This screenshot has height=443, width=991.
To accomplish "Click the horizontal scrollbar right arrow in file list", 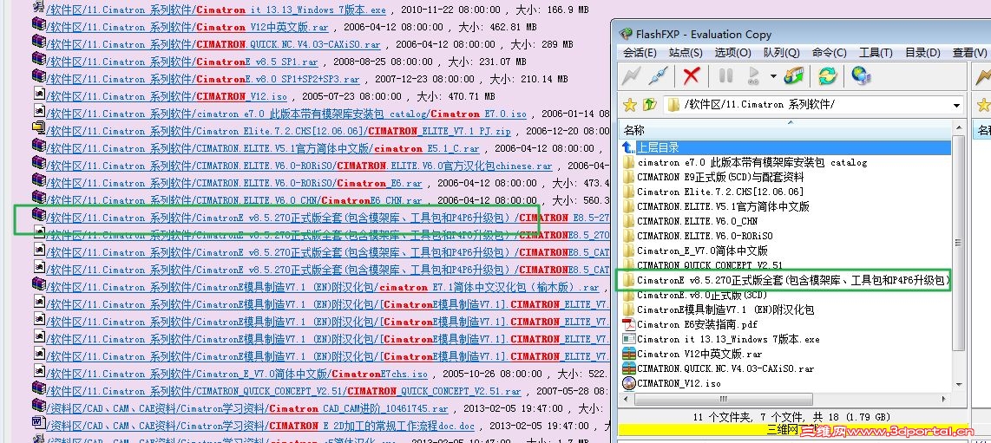I will [945, 399].
